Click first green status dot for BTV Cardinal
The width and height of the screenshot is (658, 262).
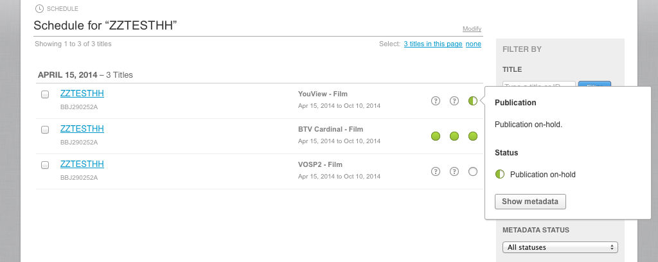coord(436,136)
